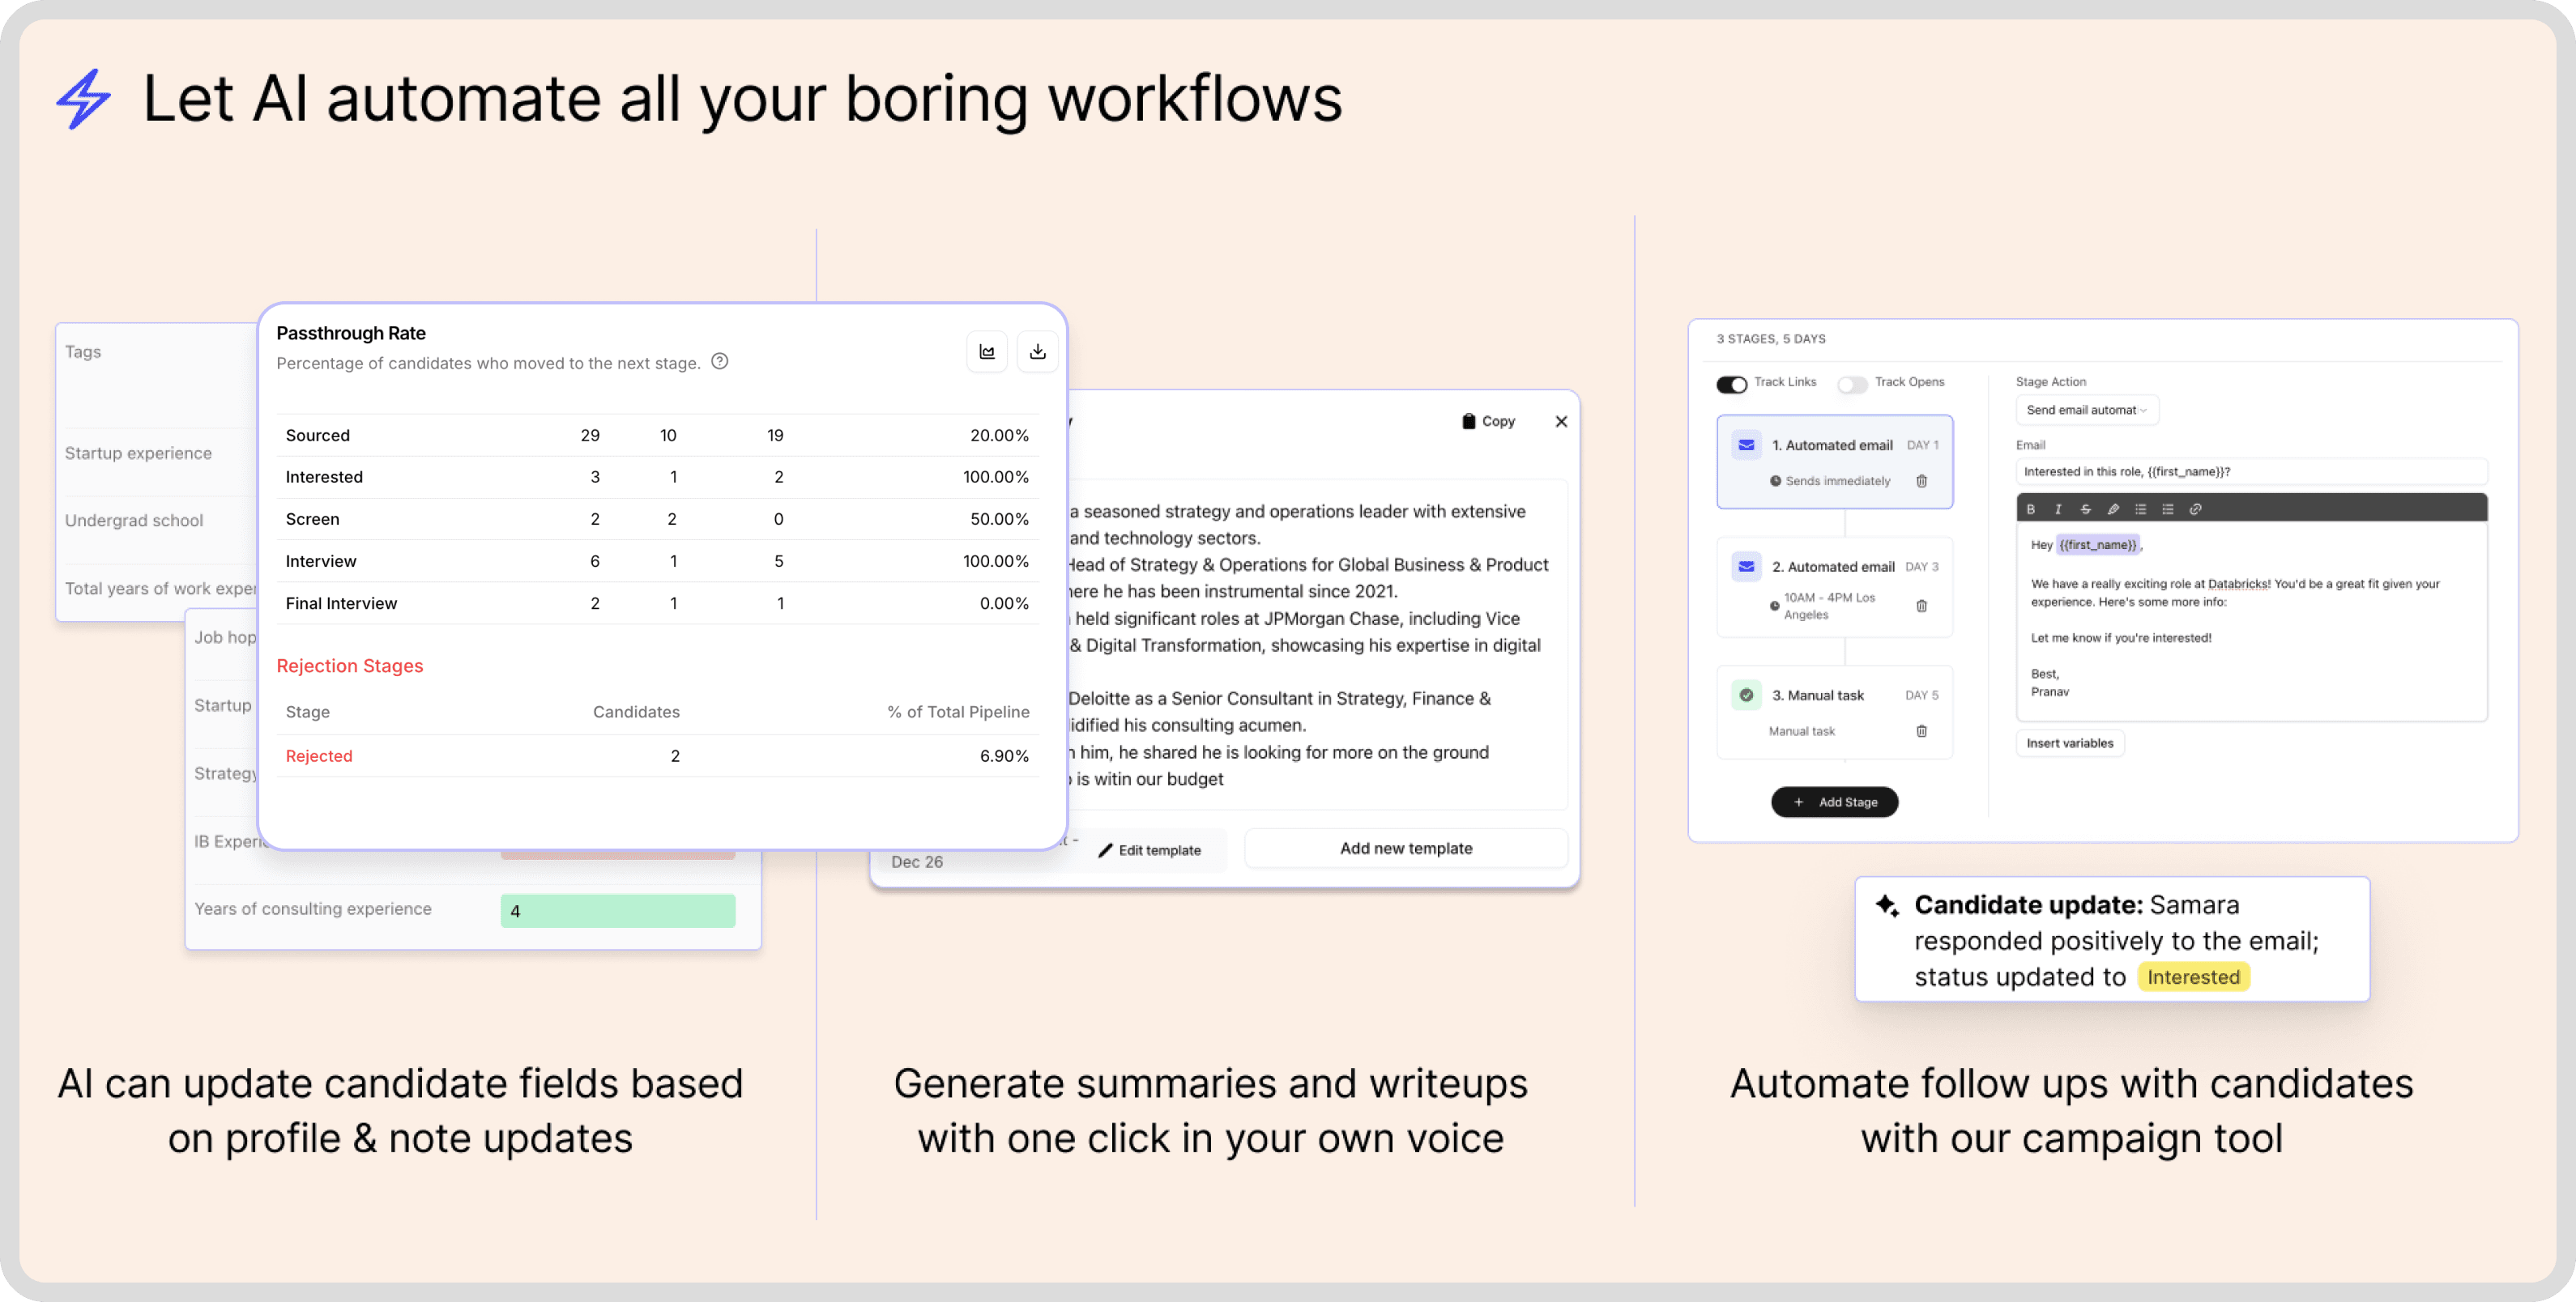Screen dimensions: 2576x1302
Task: Click the envelope icon of stage 1
Action: (1746, 445)
